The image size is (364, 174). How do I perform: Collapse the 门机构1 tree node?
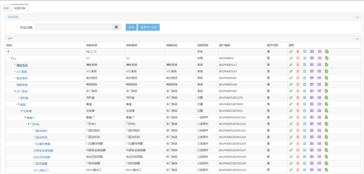[29, 124]
